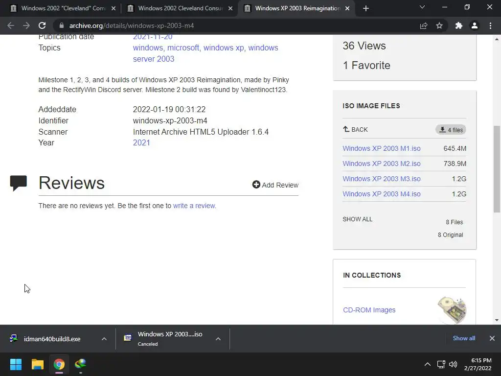Click the identifier value windows-xp-2003-m4
Image resolution: width=501 pixels, height=376 pixels.
pos(170,120)
